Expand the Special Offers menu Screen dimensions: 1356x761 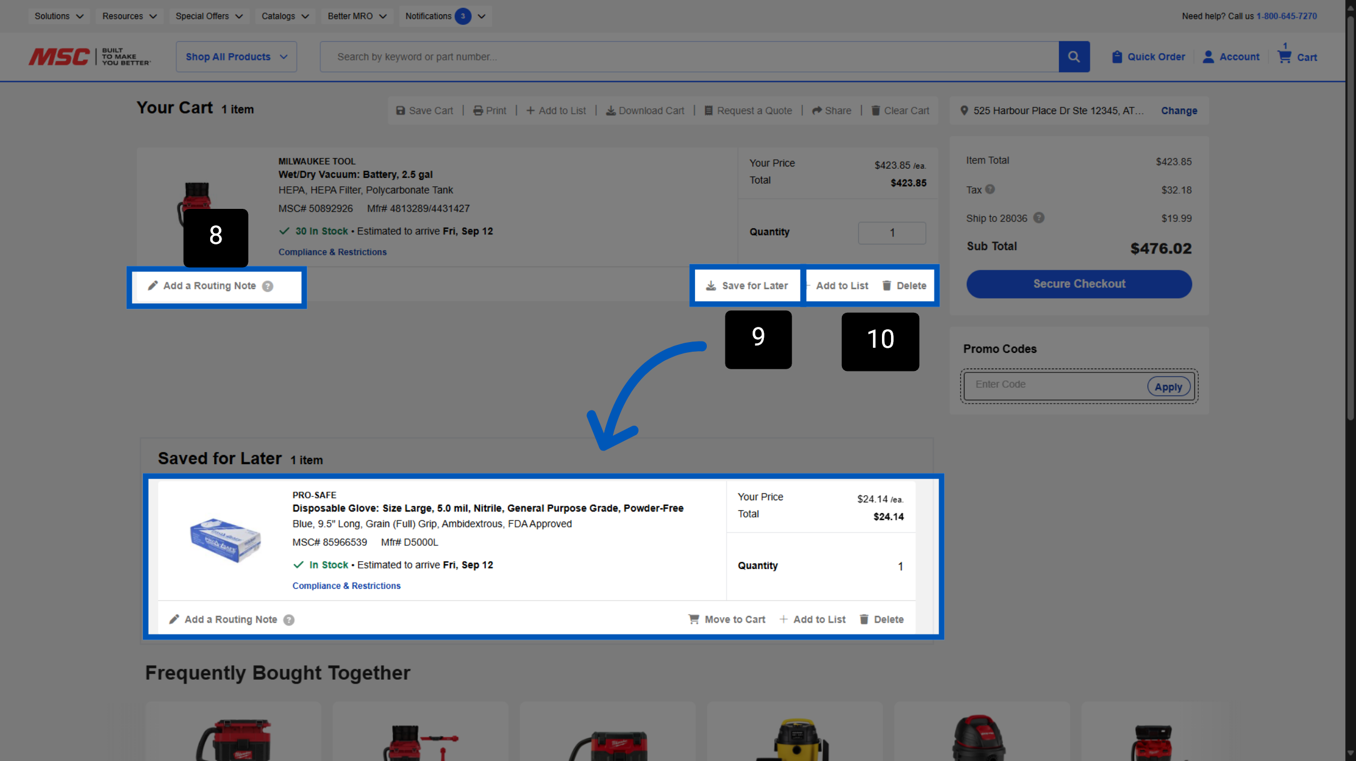coord(209,16)
